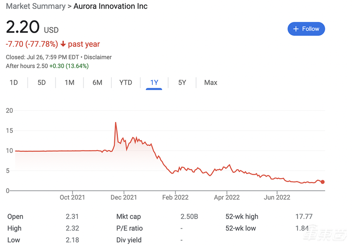Viewport: 352px width, 246px height.
Task: Click the plus icon on Follow button
Action: pyautogui.click(x=296, y=29)
